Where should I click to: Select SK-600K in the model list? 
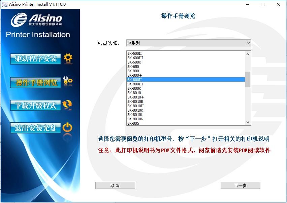click(186, 62)
